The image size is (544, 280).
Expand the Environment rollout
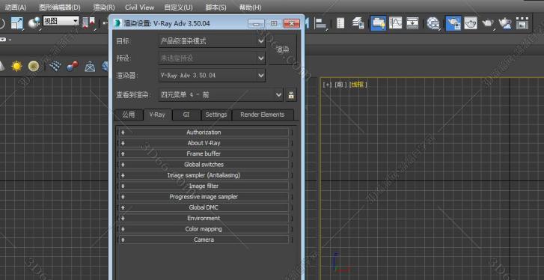[x=204, y=219]
